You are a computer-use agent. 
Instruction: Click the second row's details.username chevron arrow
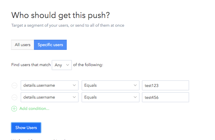click(74, 97)
